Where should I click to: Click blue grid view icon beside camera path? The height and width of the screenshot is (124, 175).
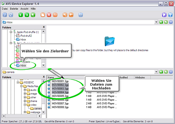(171, 72)
